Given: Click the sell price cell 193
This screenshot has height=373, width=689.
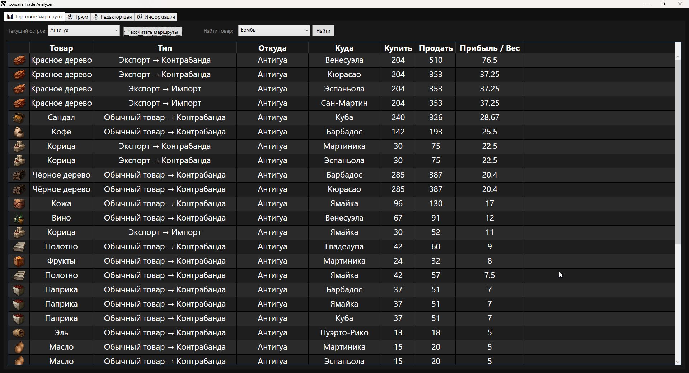Looking at the screenshot, I should (436, 132).
